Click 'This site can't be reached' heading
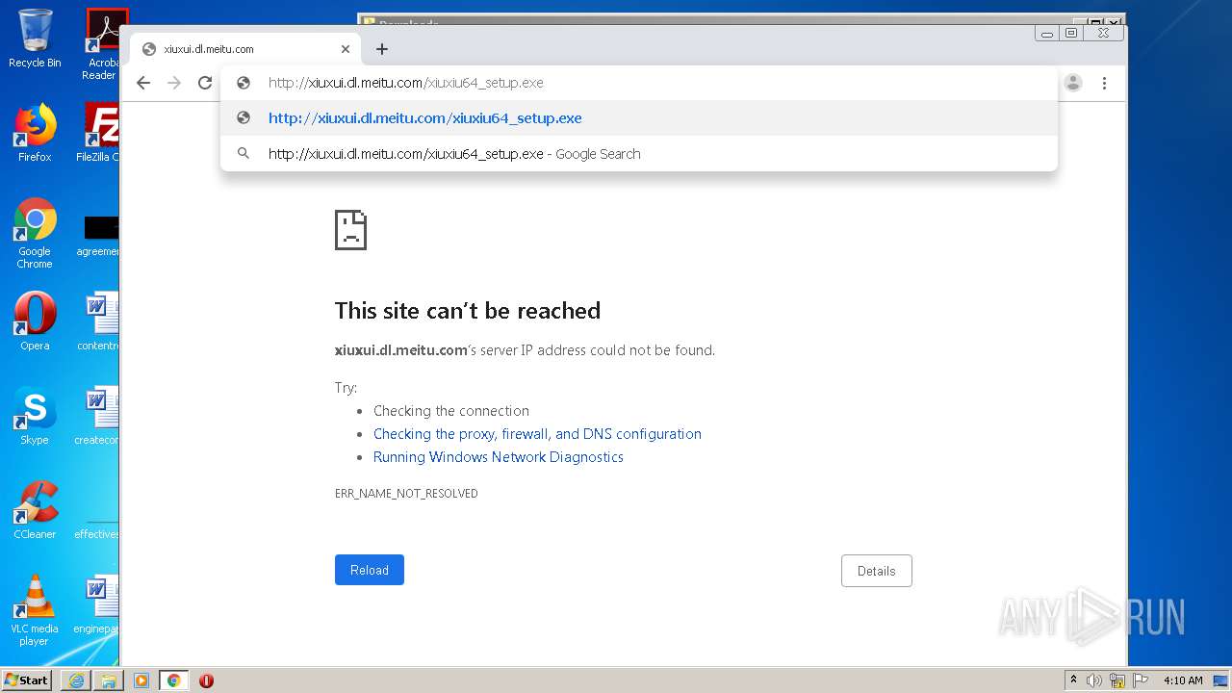The image size is (1232, 693). 468,311
